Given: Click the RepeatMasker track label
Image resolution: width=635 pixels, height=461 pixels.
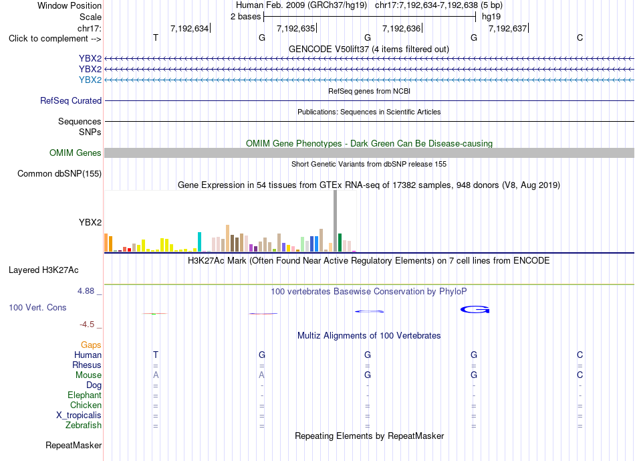Looking at the screenshot, I should (x=74, y=445).
